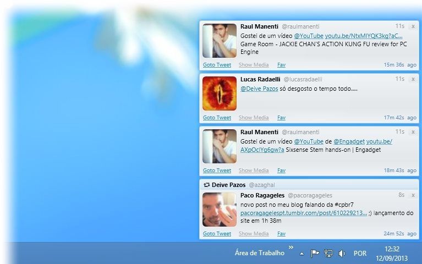Show Media for the Jackie Chan tweet

(x=254, y=65)
